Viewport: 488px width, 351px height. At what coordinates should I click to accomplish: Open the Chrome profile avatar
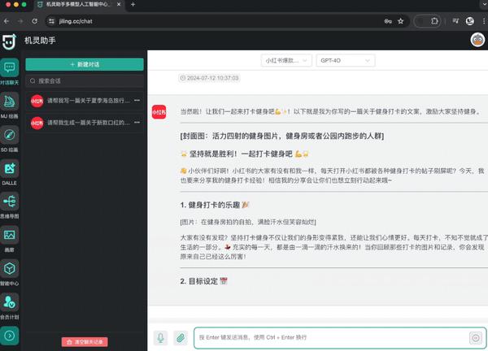469,21
